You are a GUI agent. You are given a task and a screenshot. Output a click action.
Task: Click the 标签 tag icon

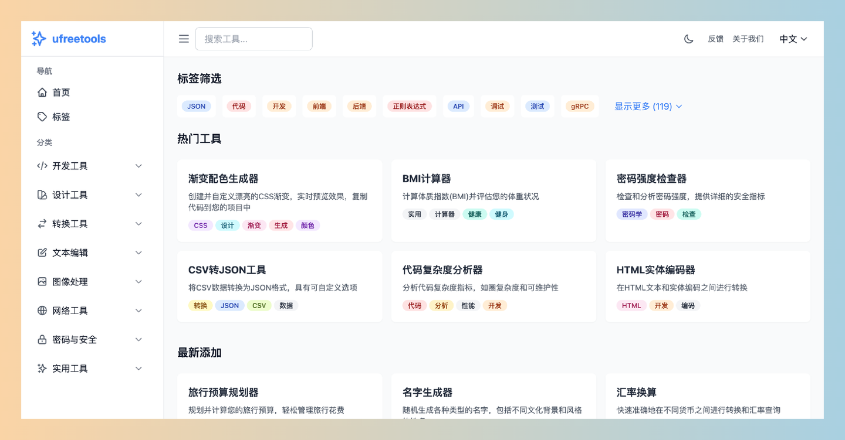(42, 117)
